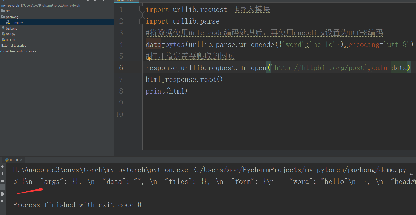This screenshot has width=416, height=215.
Task: Toggle scroll-to-end in the Run console
Action: (x=2, y=187)
